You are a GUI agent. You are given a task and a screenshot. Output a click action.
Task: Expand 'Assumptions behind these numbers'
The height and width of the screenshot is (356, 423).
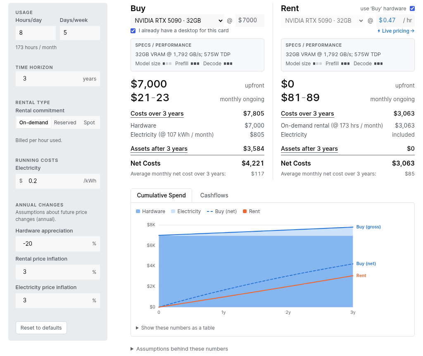click(x=179, y=349)
